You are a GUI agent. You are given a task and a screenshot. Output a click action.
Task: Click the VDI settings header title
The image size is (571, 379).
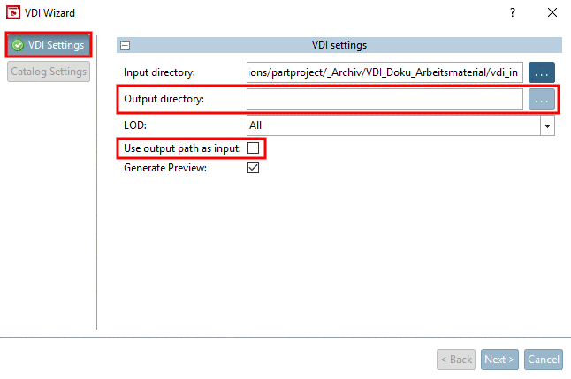point(339,44)
